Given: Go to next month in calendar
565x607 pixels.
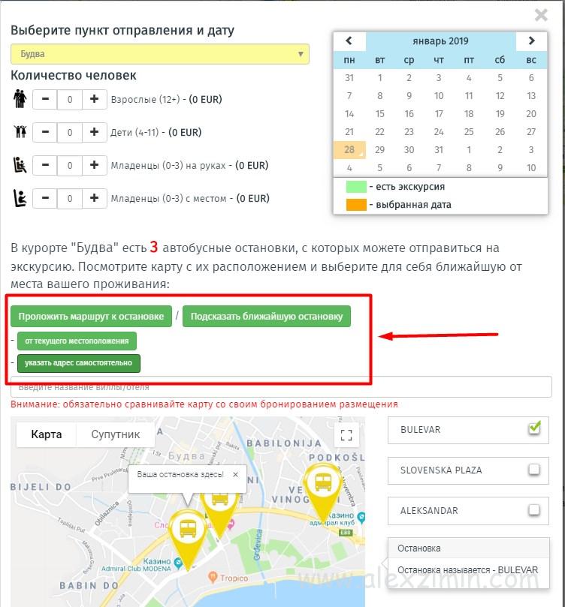Looking at the screenshot, I should 531,41.
